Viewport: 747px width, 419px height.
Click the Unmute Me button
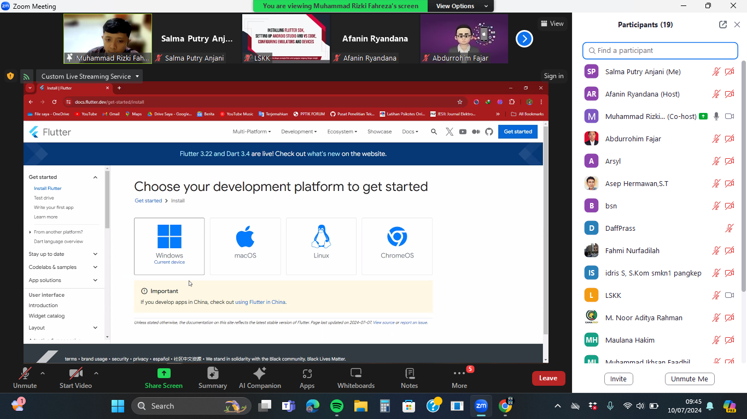pos(690,379)
